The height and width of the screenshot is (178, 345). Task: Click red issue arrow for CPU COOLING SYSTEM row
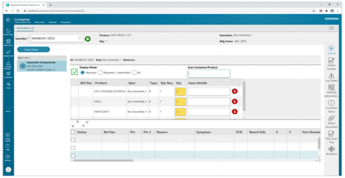point(235,91)
